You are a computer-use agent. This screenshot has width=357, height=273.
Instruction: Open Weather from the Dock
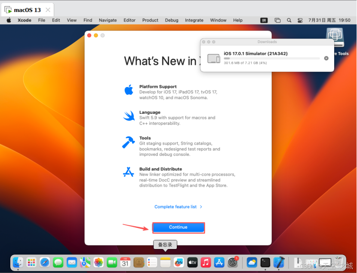pos(252,263)
